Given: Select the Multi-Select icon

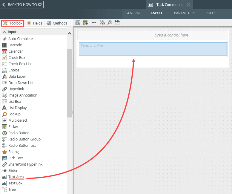Looking at the screenshot, I should coord(4,120).
